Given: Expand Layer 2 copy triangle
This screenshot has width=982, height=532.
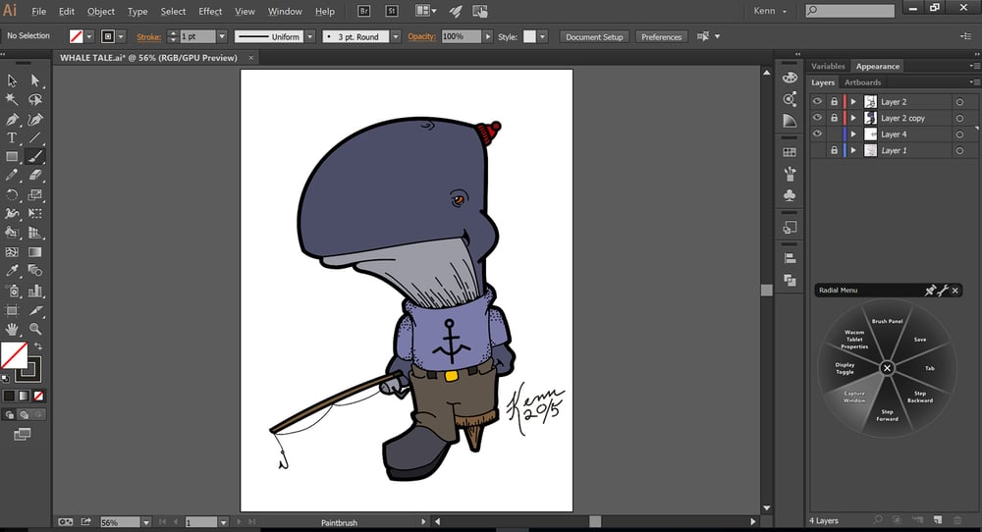Looking at the screenshot, I should coord(853,118).
